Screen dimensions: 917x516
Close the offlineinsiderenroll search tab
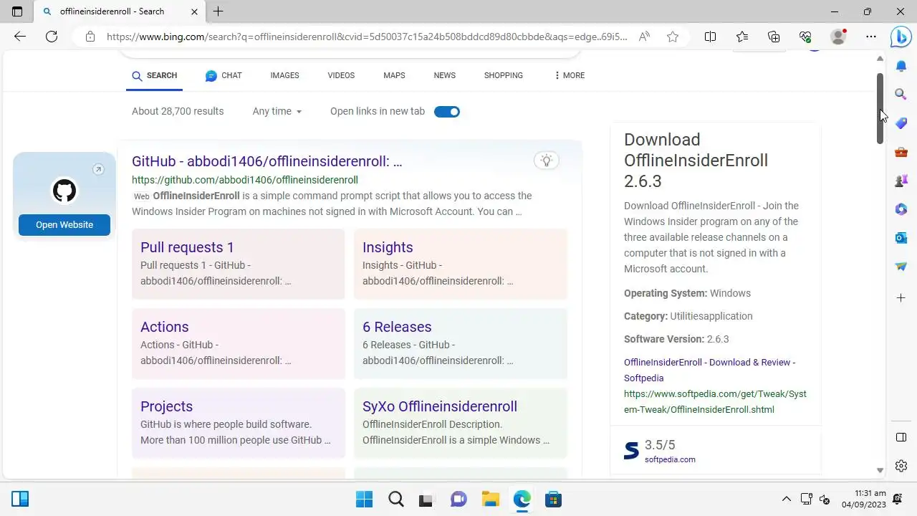click(195, 11)
